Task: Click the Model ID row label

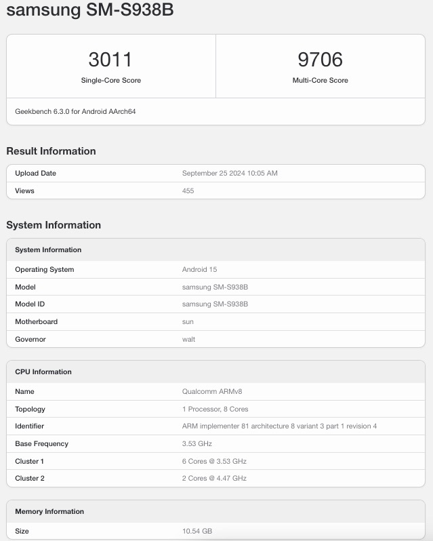Action: point(30,304)
